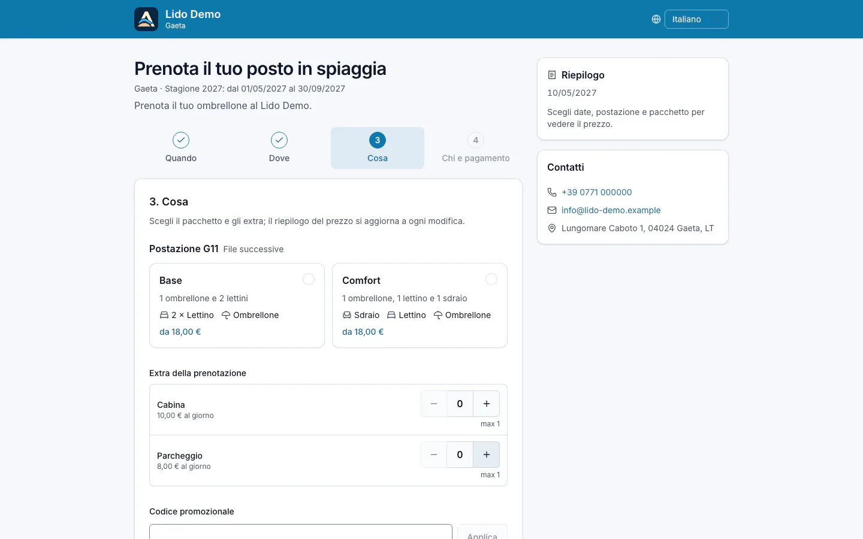863x539 pixels.
Task: Click the Ombrellone icon in Comfort package
Action: coord(438,315)
